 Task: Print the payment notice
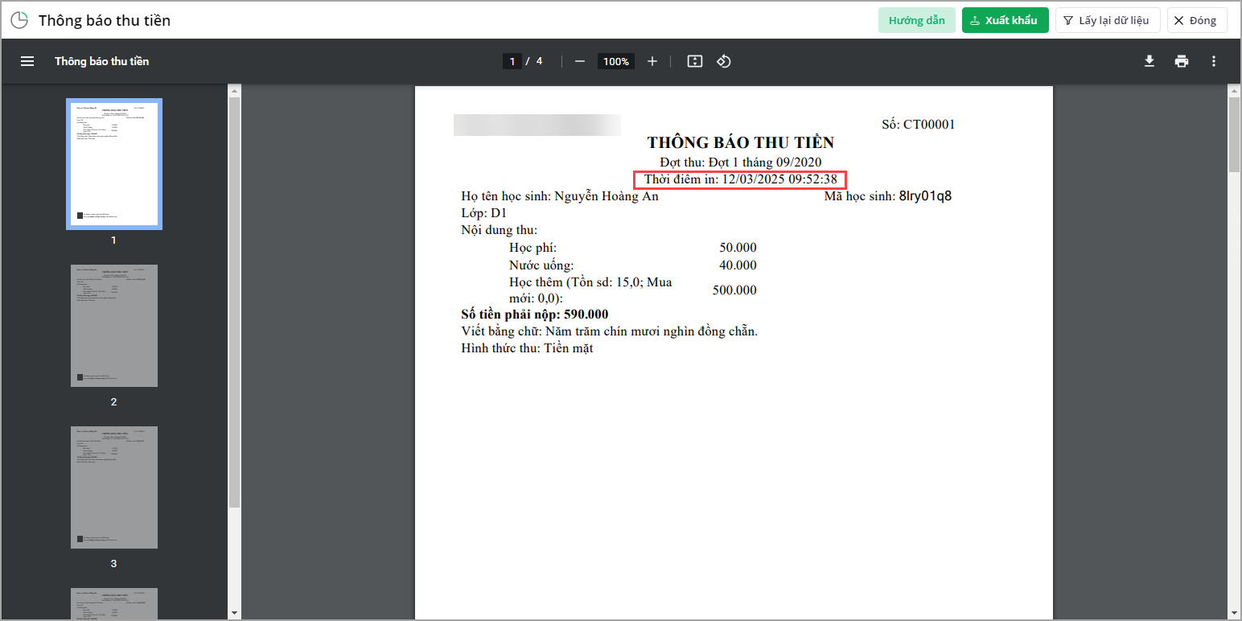pyautogui.click(x=1182, y=61)
